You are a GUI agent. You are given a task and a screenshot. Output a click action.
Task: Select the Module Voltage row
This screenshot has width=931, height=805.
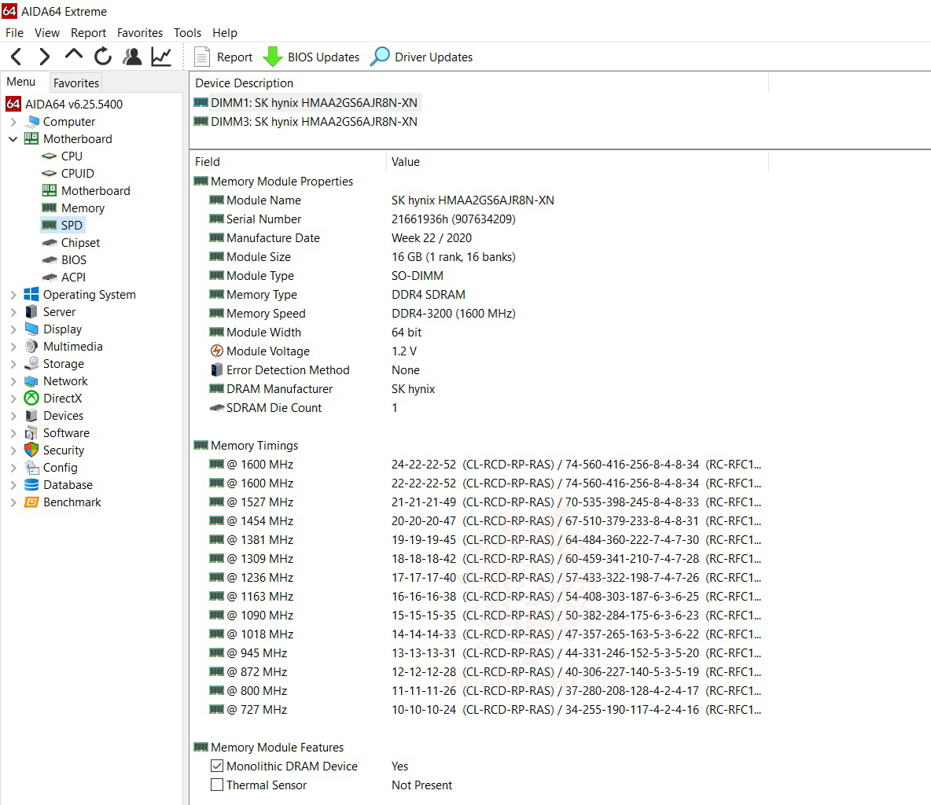click(x=480, y=351)
